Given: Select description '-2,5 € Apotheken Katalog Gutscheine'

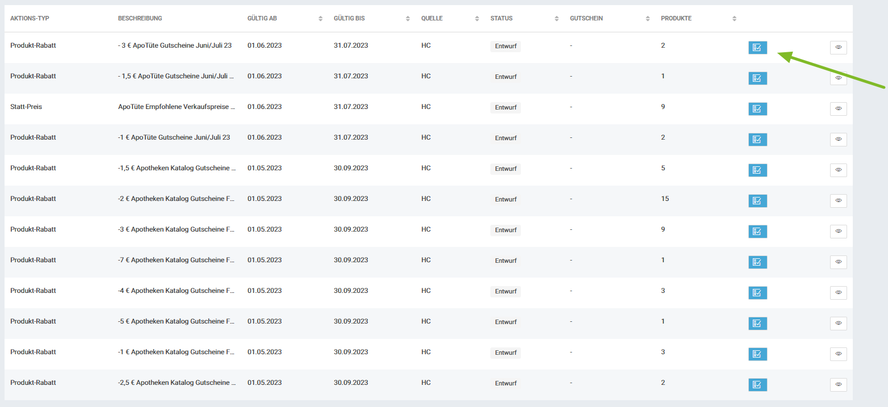Looking at the screenshot, I should [x=177, y=383].
